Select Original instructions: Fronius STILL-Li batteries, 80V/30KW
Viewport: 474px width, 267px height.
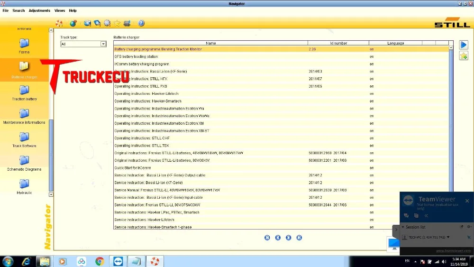[x=281, y=160]
